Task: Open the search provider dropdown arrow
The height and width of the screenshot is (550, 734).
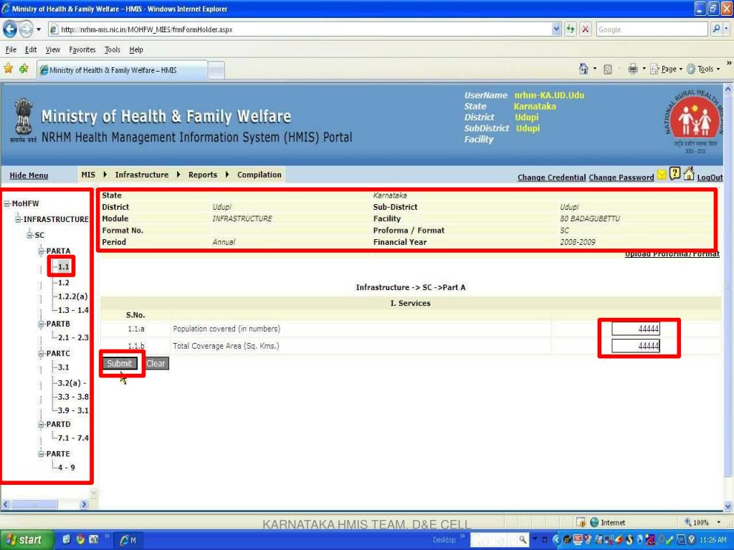Action: point(727,29)
